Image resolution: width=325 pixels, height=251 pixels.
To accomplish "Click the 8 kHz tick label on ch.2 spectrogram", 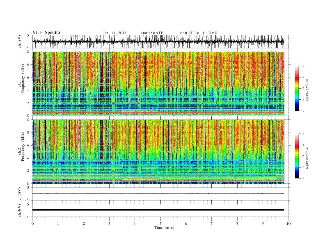I will 28,132.
